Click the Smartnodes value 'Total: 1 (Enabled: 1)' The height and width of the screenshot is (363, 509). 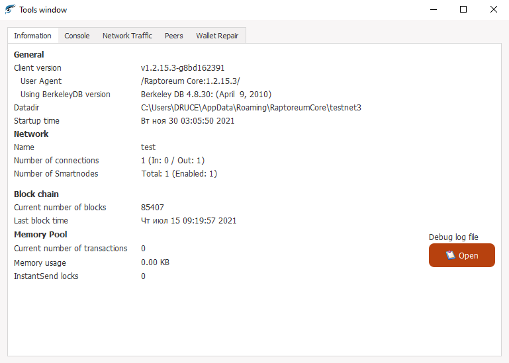pos(179,174)
